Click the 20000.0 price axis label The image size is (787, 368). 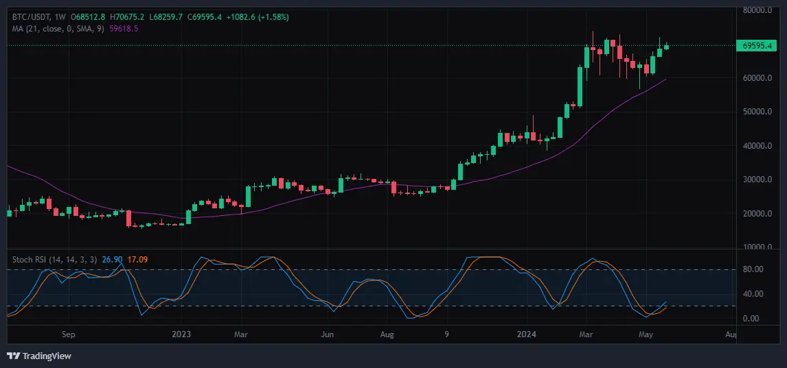click(x=756, y=213)
